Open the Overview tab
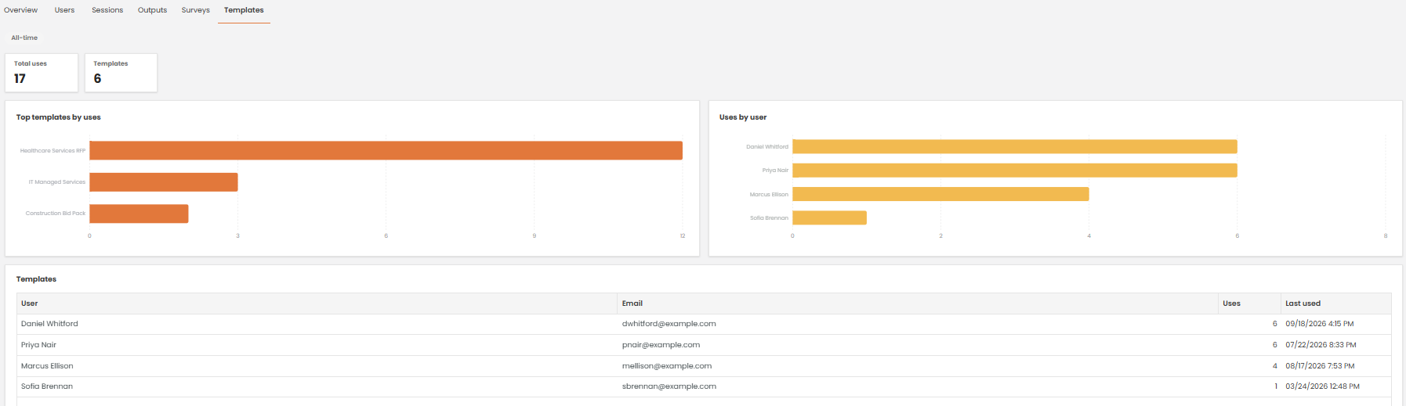 click(x=20, y=10)
